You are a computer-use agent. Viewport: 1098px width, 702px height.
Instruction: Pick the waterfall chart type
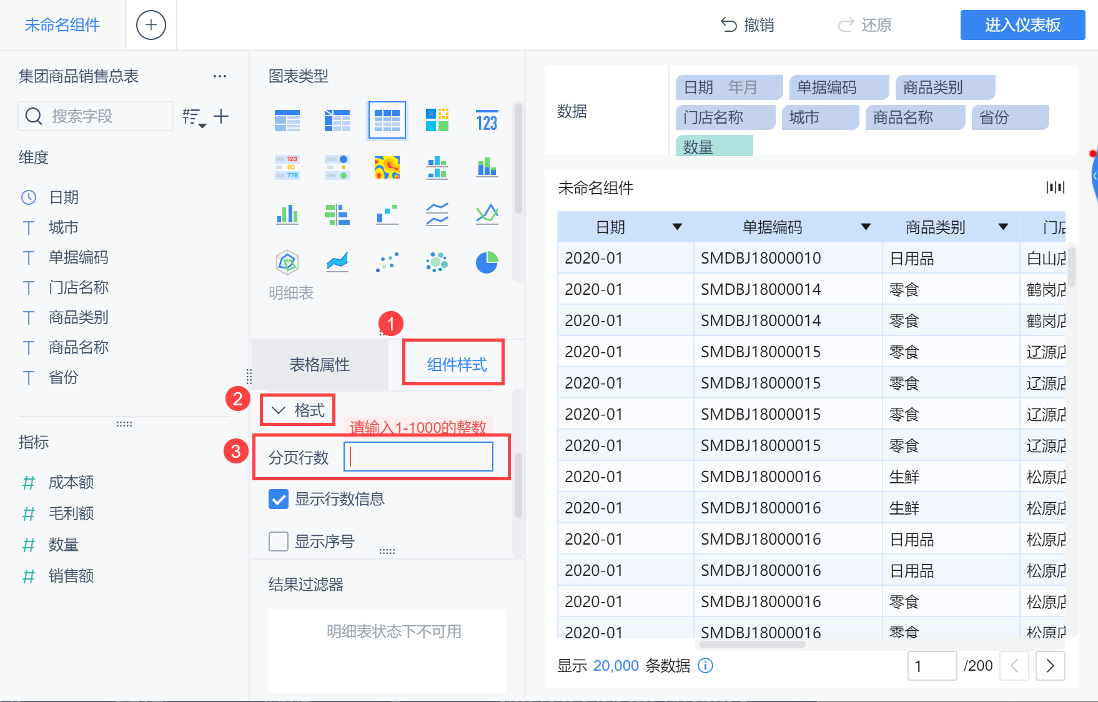[x=387, y=214]
